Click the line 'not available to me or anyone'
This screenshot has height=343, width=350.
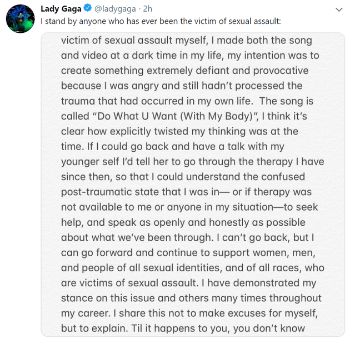[x=189, y=207]
